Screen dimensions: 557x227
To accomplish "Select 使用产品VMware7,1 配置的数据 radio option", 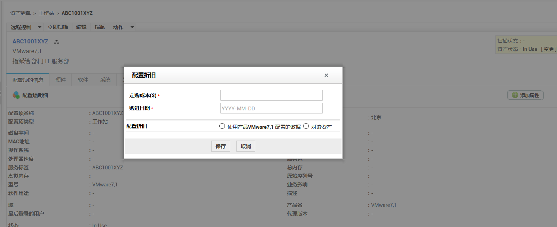I will coord(222,126).
